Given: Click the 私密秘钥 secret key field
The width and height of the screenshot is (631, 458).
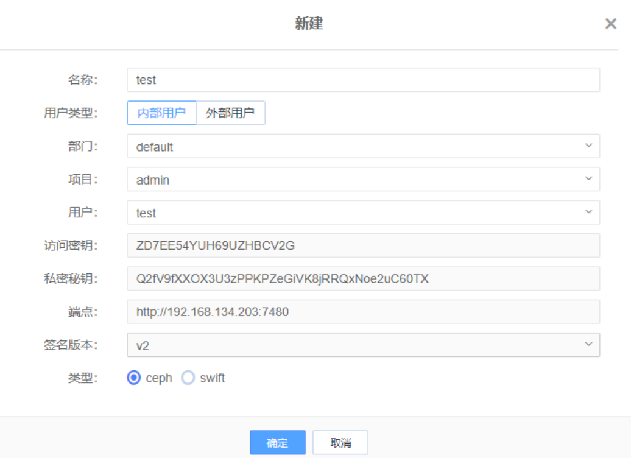Looking at the screenshot, I should coord(364,278).
